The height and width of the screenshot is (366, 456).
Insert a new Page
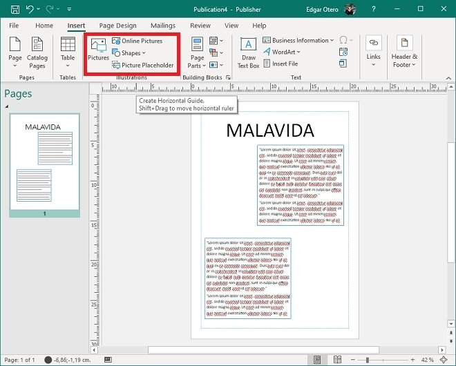point(15,52)
